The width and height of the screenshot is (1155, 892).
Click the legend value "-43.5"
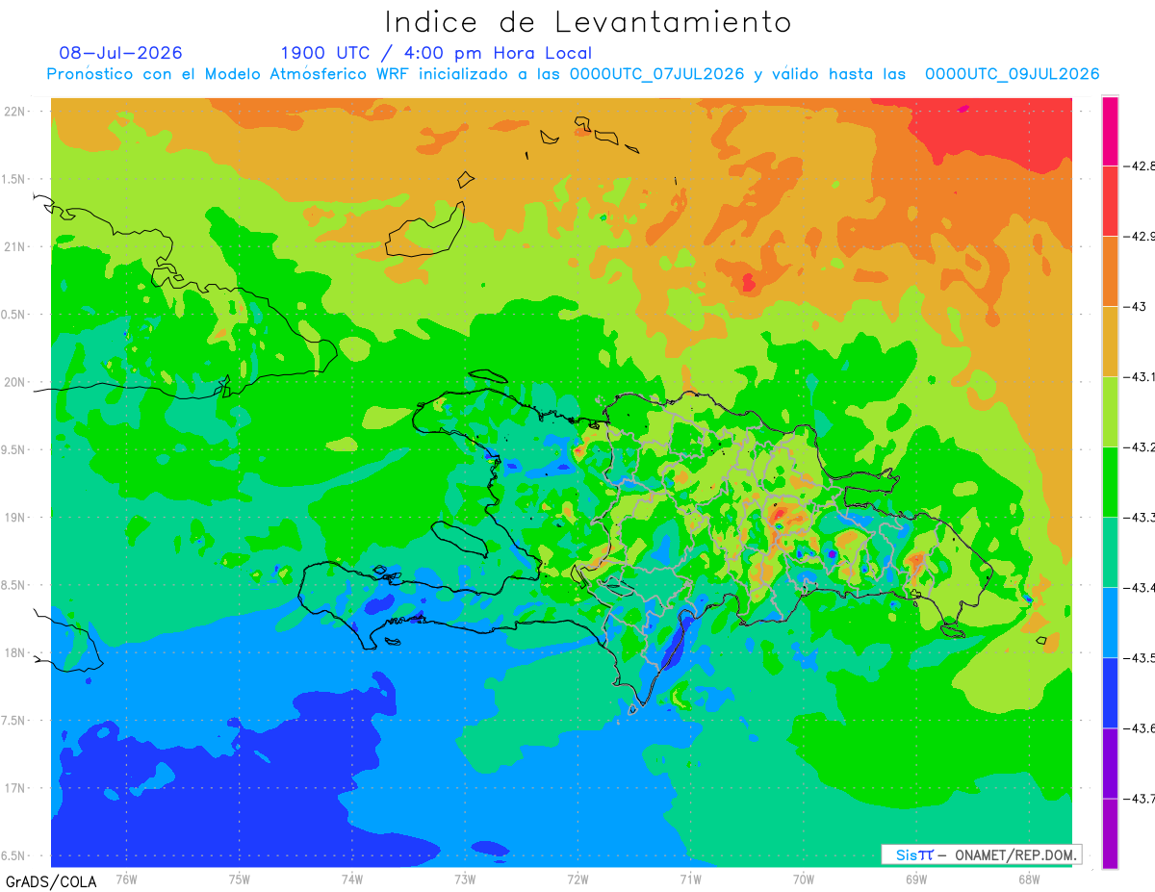(x=1139, y=658)
